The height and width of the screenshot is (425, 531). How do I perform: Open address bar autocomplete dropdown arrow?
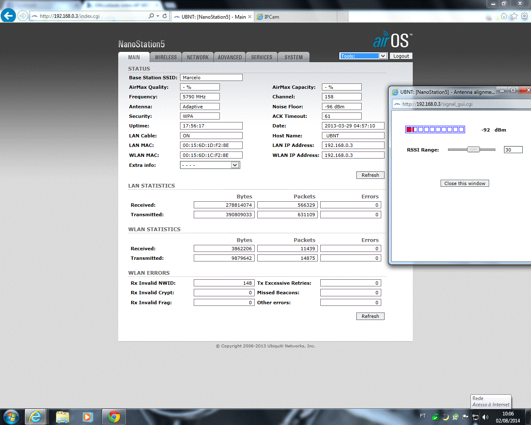158,16
